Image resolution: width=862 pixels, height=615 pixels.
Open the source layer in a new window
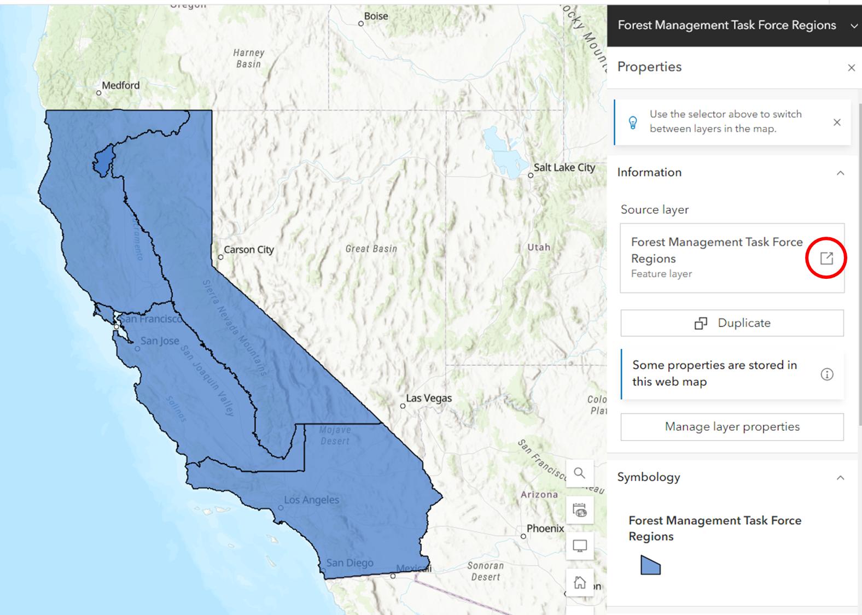(826, 258)
